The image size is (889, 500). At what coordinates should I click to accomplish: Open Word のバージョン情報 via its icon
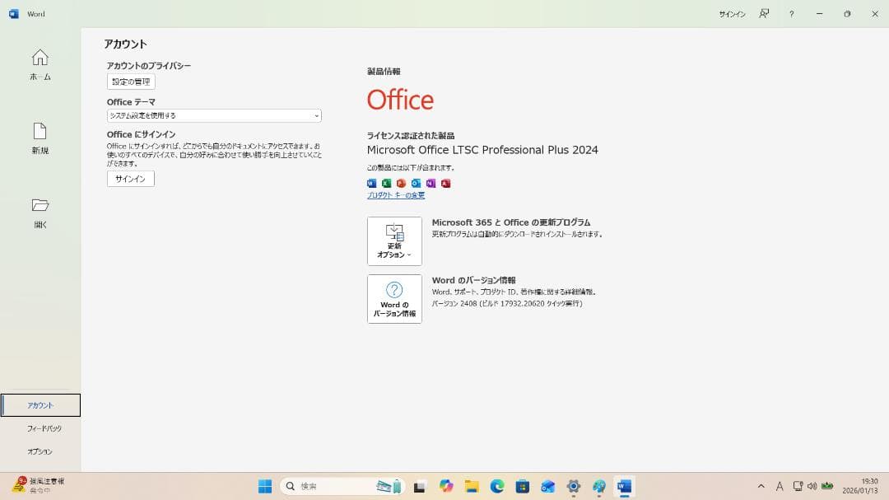(393, 297)
